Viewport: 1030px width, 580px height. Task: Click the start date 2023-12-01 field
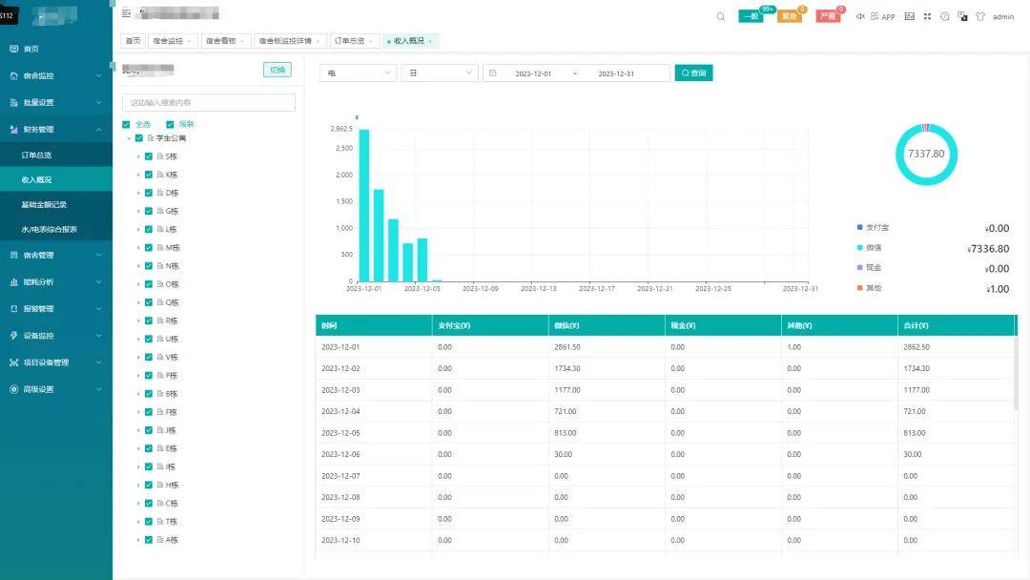point(533,73)
